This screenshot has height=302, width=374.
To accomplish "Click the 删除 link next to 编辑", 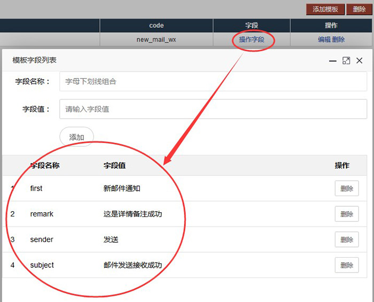I will [x=338, y=40].
